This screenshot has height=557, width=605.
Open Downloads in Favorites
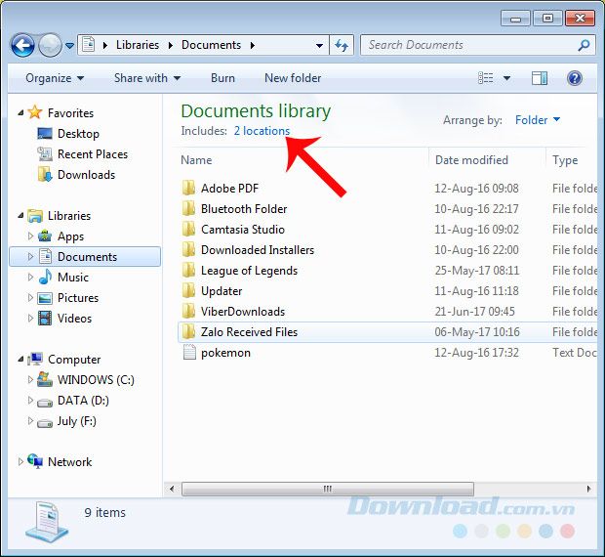click(x=86, y=175)
